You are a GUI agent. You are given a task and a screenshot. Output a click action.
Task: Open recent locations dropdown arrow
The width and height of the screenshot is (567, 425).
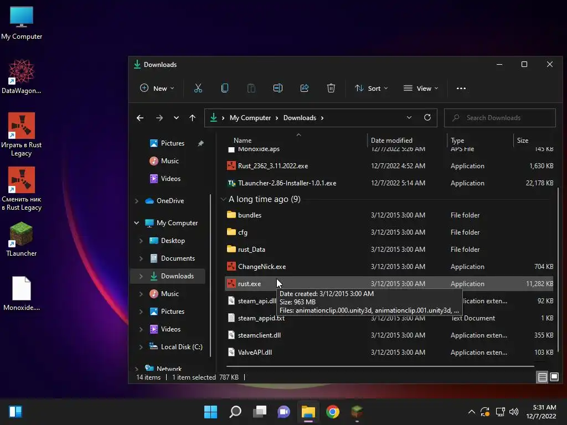[176, 118]
